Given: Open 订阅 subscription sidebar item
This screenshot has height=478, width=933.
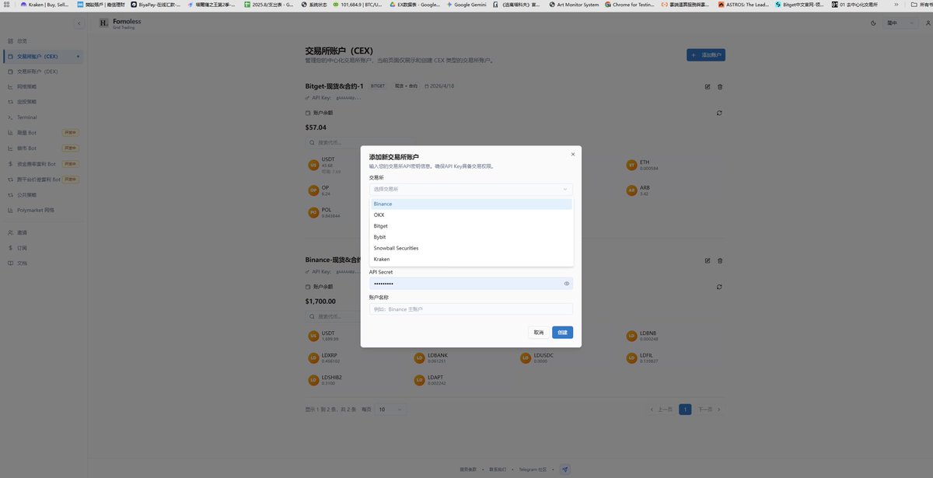Looking at the screenshot, I should (x=43, y=248).
